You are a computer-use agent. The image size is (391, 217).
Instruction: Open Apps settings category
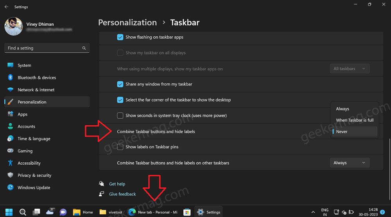tap(47, 114)
